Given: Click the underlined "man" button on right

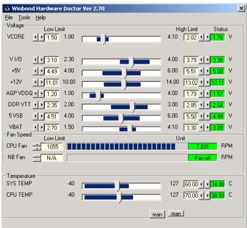Looking at the screenshot, I should tap(176, 214).
